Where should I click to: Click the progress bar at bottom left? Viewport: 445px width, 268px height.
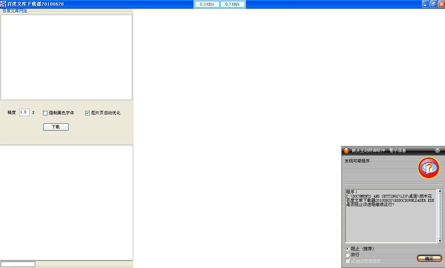click(18, 264)
